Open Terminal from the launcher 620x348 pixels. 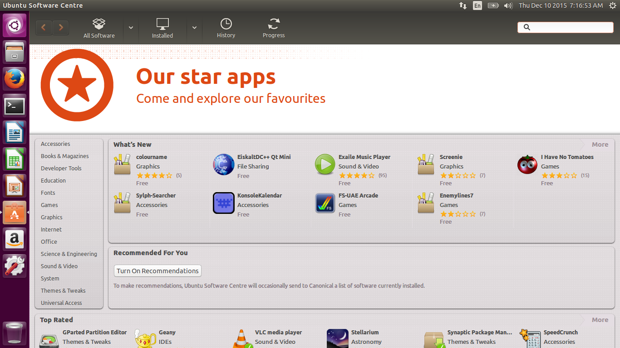tap(15, 106)
